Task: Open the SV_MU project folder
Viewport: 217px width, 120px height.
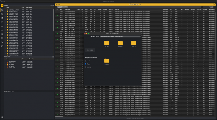Action: [x=106, y=43]
